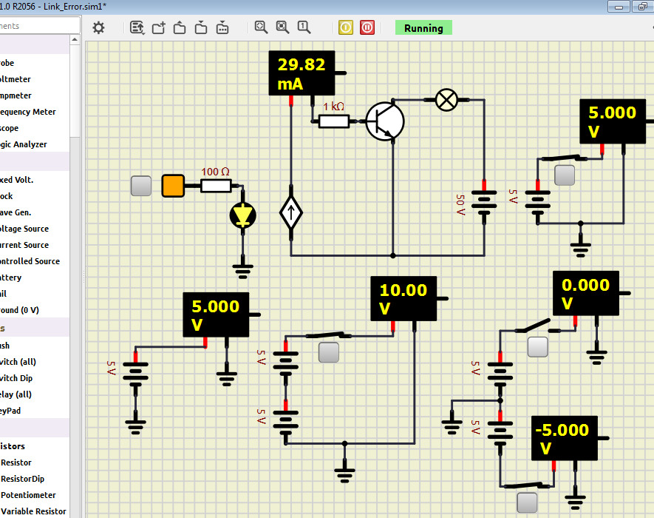
Task: Toggle the switch button under 10.00 V meter
Action: click(328, 352)
